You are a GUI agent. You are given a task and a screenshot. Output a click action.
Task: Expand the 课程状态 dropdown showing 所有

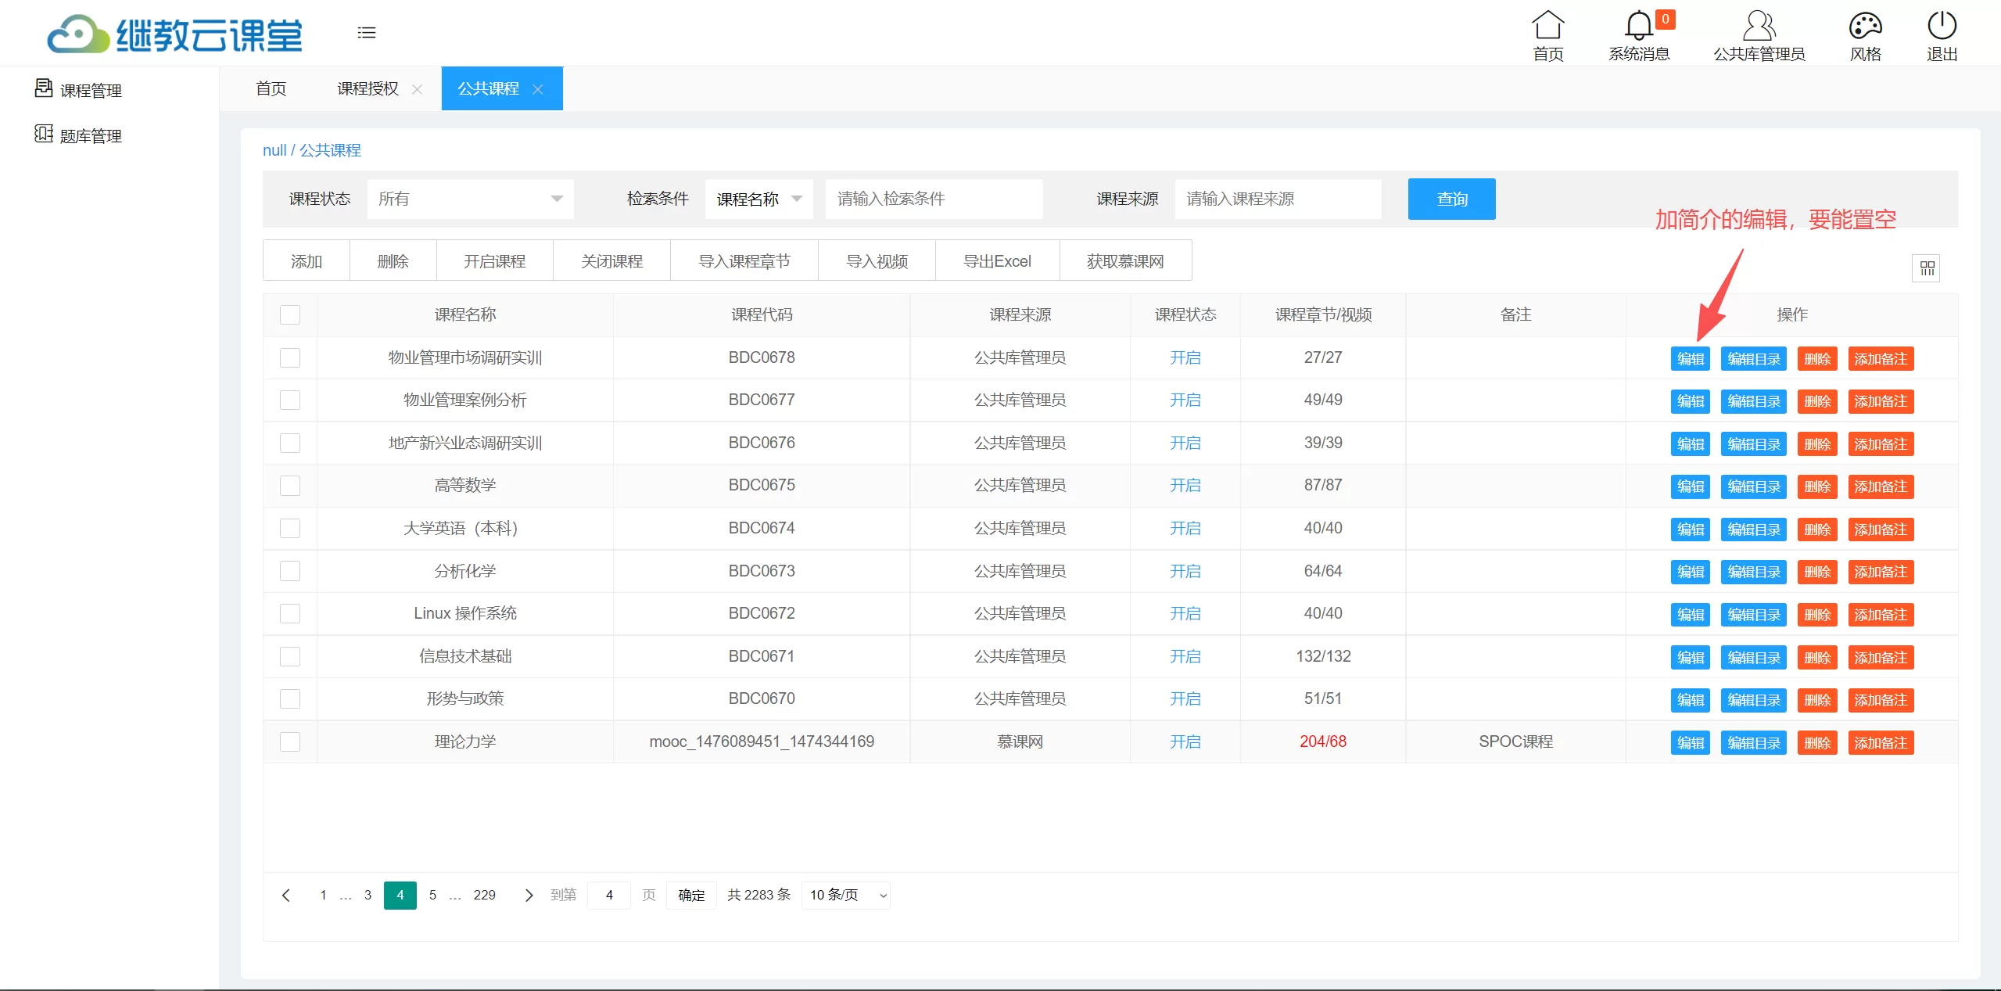tap(470, 199)
